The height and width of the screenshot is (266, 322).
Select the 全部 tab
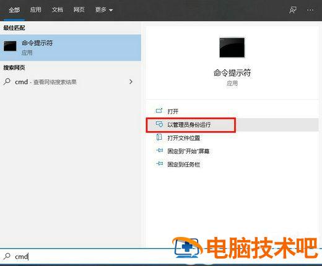point(14,10)
